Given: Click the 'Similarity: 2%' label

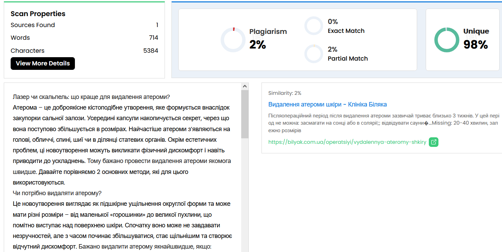Looking at the screenshot, I should pos(285,93).
